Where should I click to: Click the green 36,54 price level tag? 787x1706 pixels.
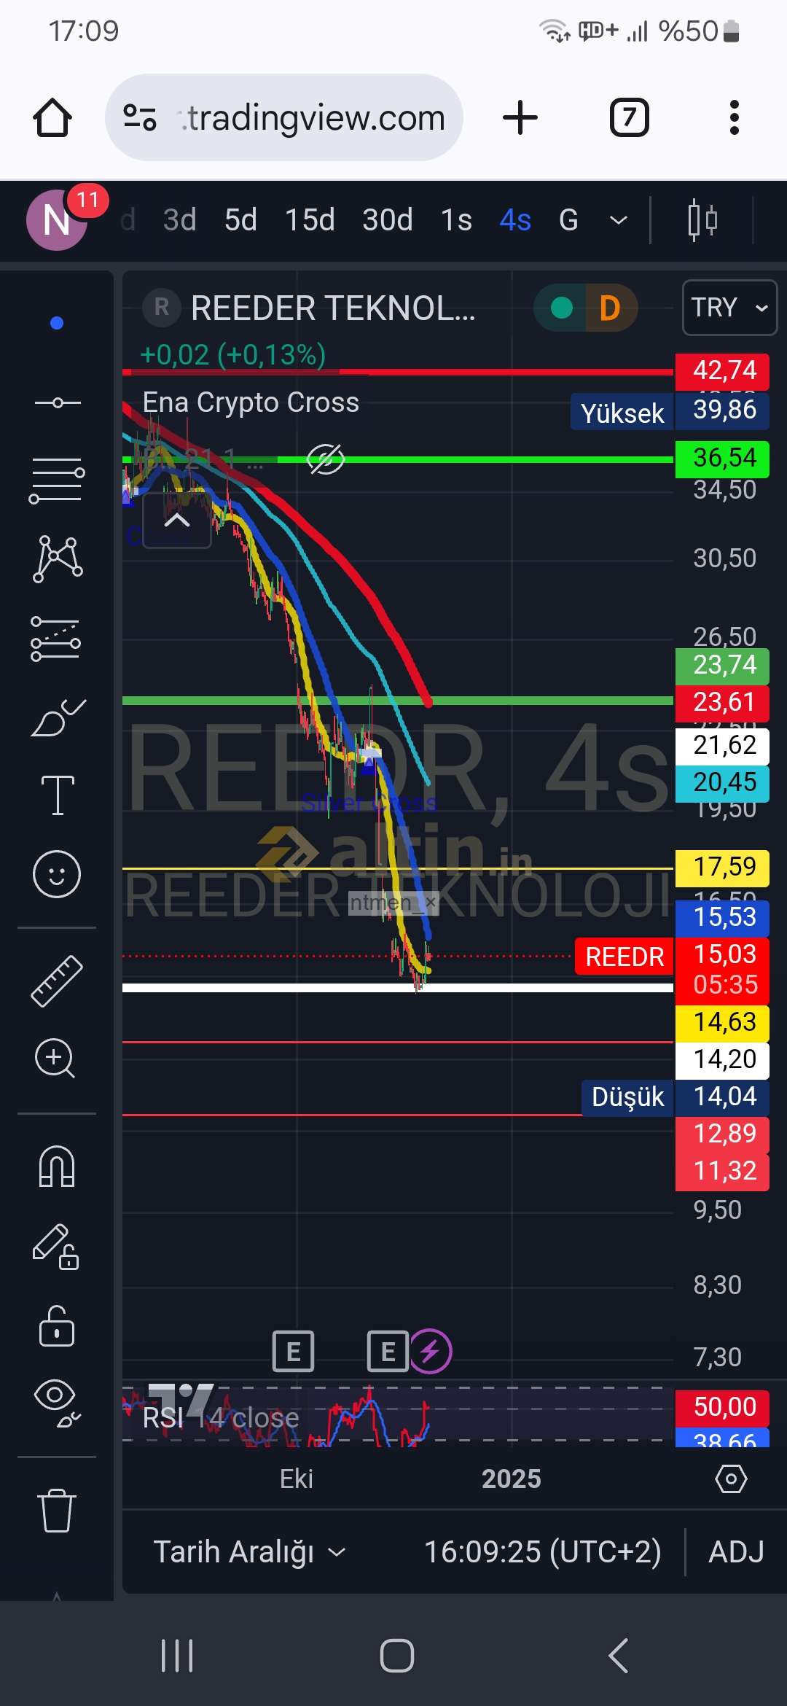(722, 459)
